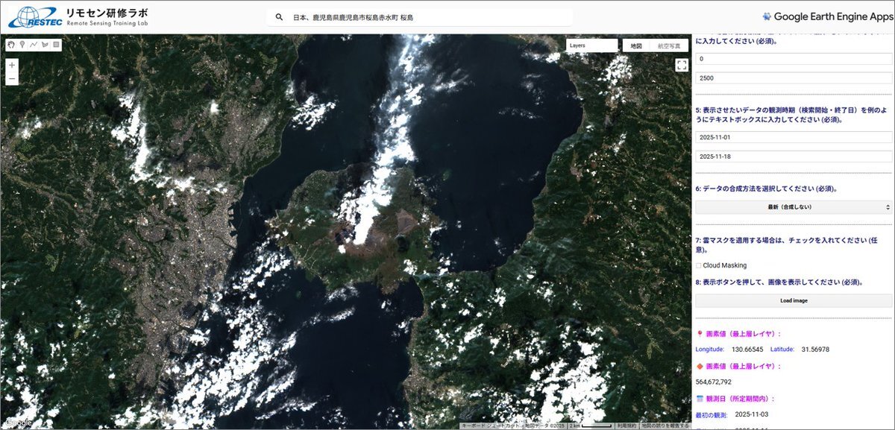Click the search magnifier icon
The height and width of the screenshot is (430, 895).
279,17
